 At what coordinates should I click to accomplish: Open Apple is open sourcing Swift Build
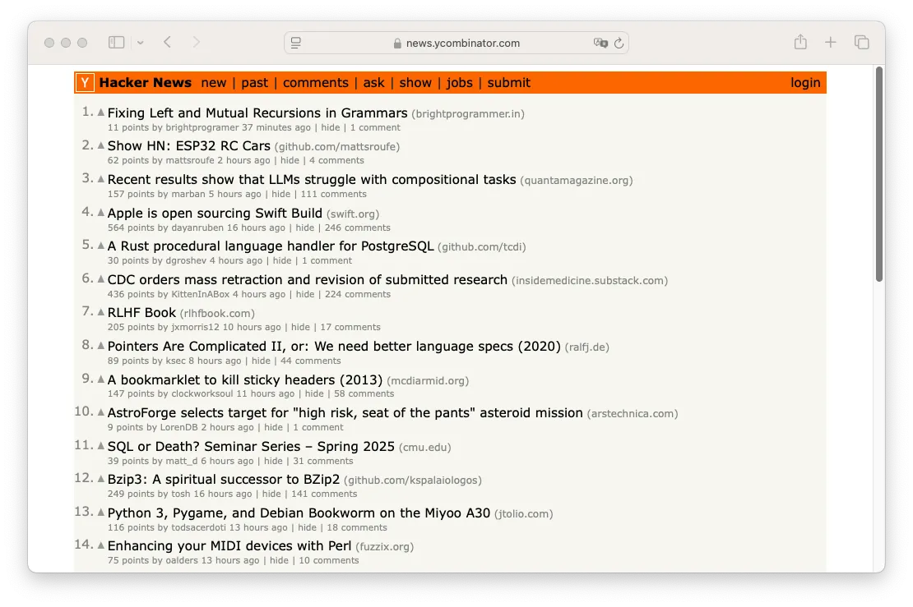(x=215, y=214)
